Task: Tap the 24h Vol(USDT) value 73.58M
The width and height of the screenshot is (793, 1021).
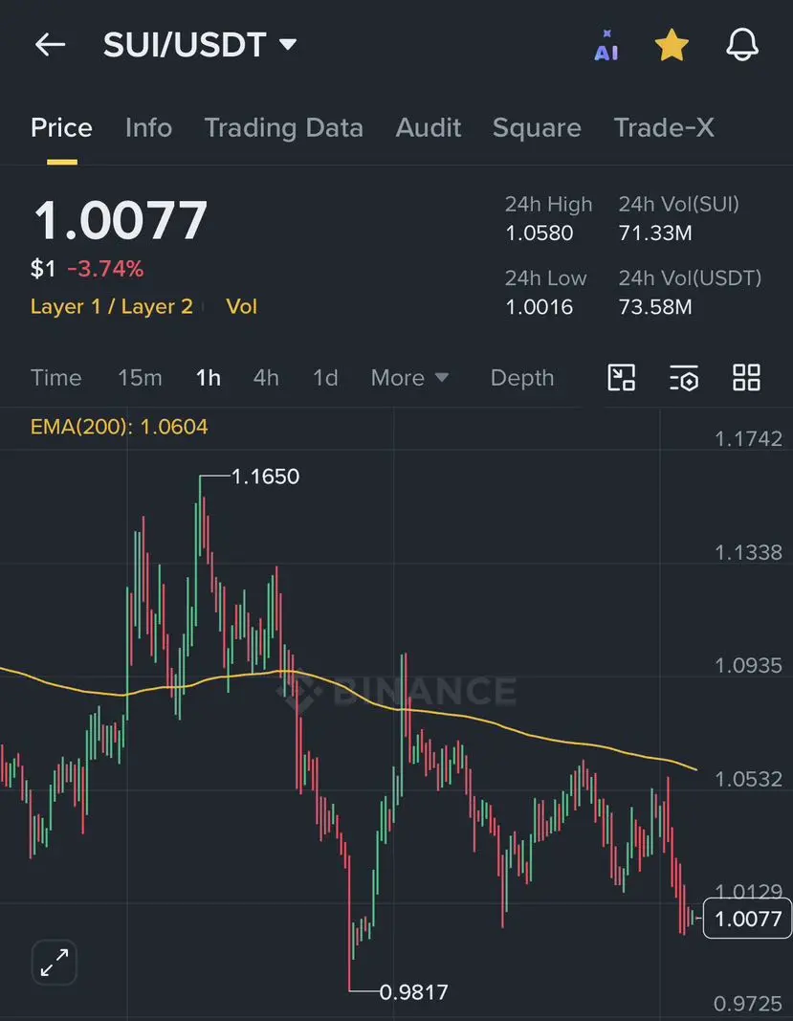Action: [655, 307]
